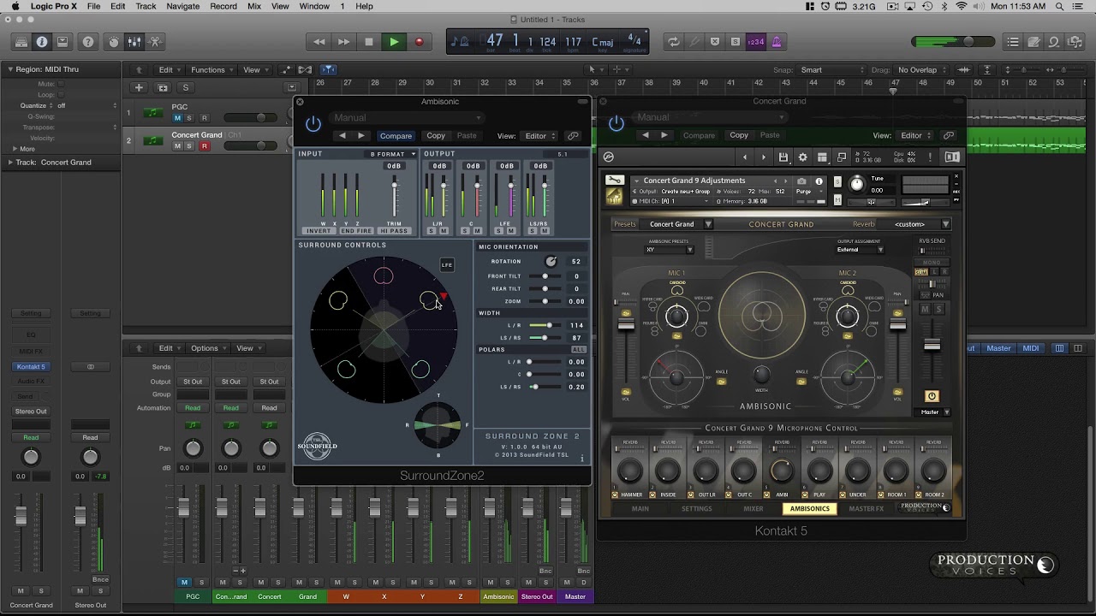Click the duplicate track icon
The width and height of the screenshot is (1096, 616).
click(x=163, y=87)
